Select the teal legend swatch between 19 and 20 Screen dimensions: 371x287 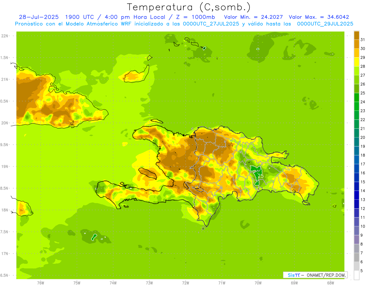(356, 142)
